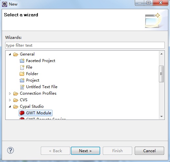Click the Eclipse icon in title bar
Image resolution: width=170 pixels, height=162 pixels.
coord(5,4)
